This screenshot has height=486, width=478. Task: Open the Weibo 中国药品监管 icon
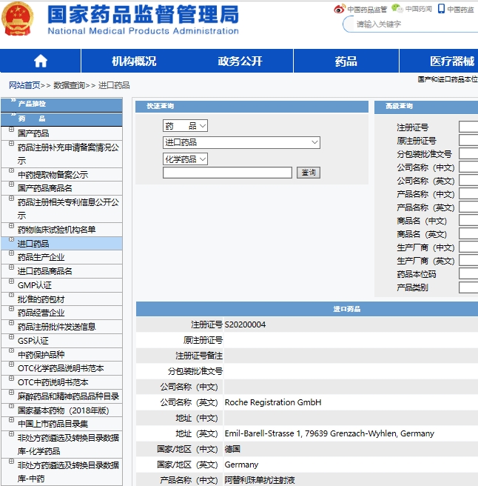click(x=339, y=9)
